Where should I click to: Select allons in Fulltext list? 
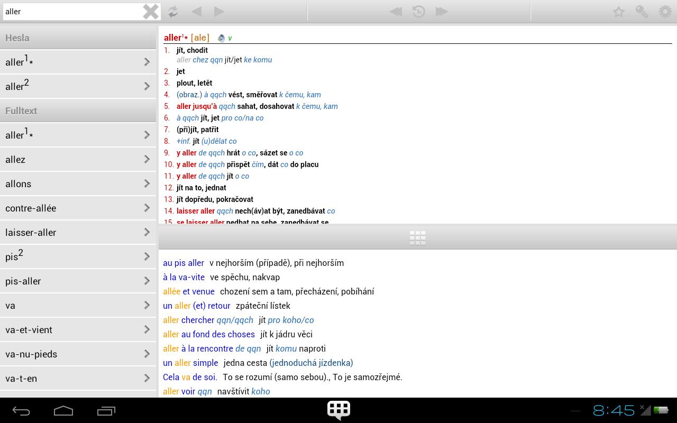(x=78, y=183)
